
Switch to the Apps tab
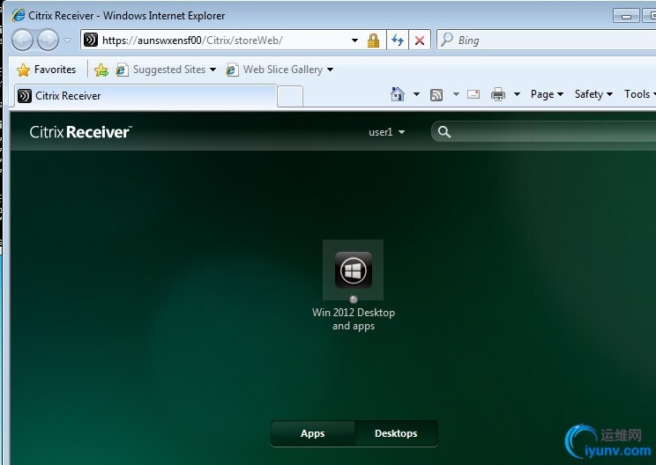(x=312, y=433)
